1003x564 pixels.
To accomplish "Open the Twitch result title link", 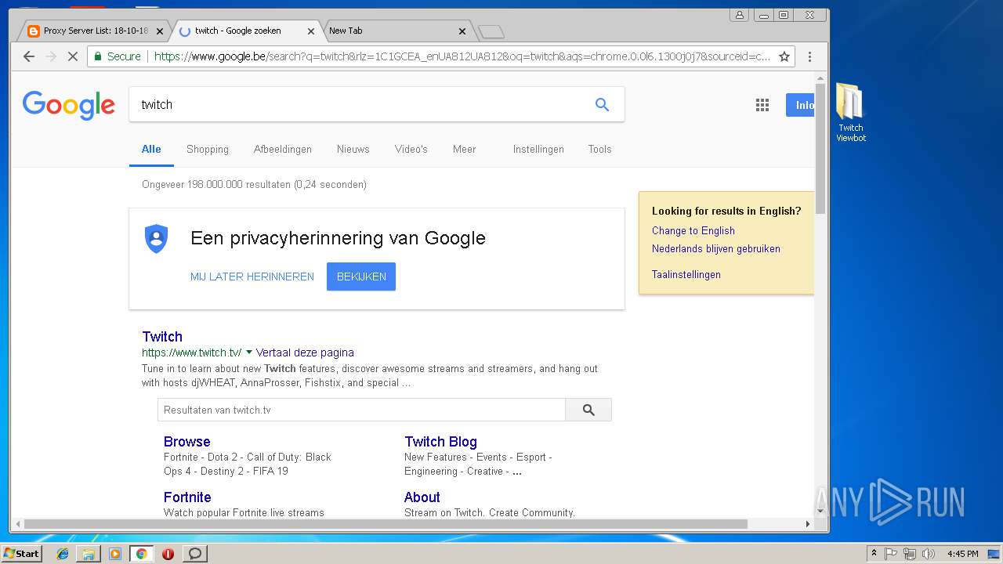I will pos(162,337).
